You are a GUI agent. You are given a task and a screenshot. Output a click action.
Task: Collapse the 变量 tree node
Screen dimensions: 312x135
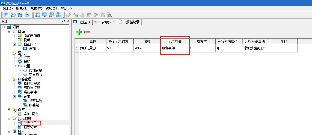[14, 66]
